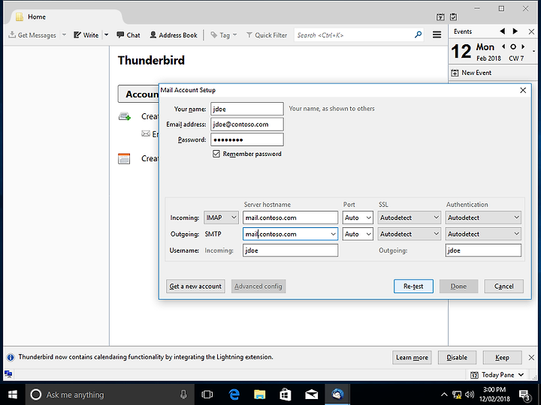Open the Thunderbird hamburger menu
541x405 pixels.
tap(437, 34)
